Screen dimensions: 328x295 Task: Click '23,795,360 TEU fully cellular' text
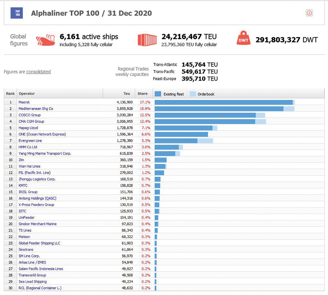[x=189, y=45]
